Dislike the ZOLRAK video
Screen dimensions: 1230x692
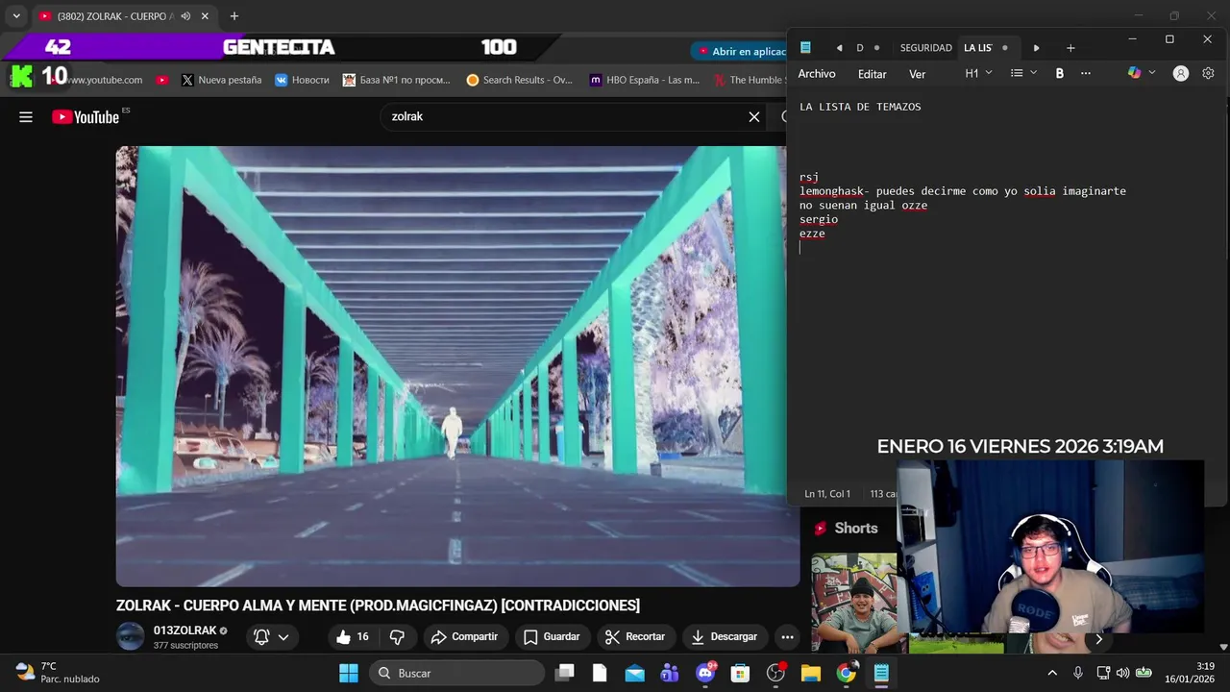(397, 636)
